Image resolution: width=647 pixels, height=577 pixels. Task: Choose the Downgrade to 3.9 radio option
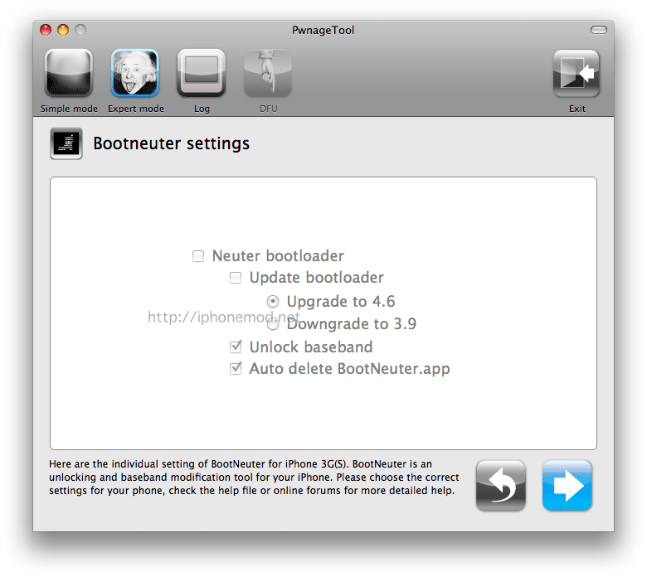pyautogui.click(x=273, y=324)
